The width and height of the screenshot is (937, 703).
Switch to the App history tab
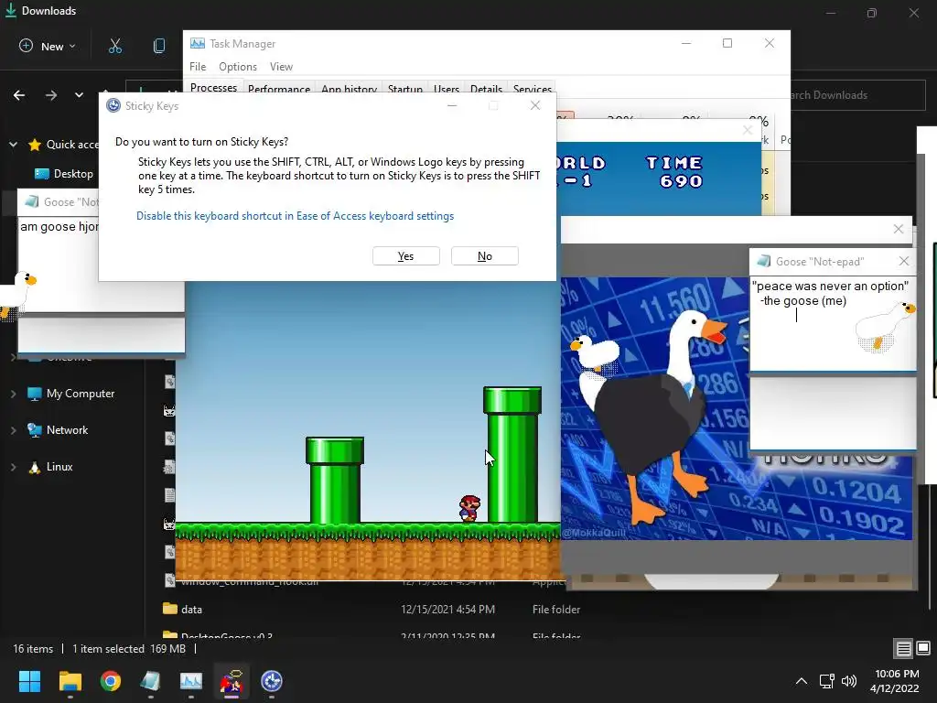click(x=349, y=89)
